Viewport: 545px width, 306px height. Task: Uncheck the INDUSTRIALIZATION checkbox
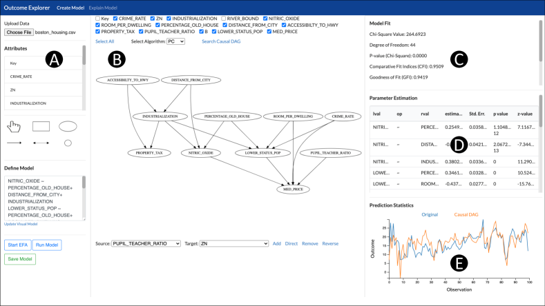pyautogui.click(x=169, y=19)
